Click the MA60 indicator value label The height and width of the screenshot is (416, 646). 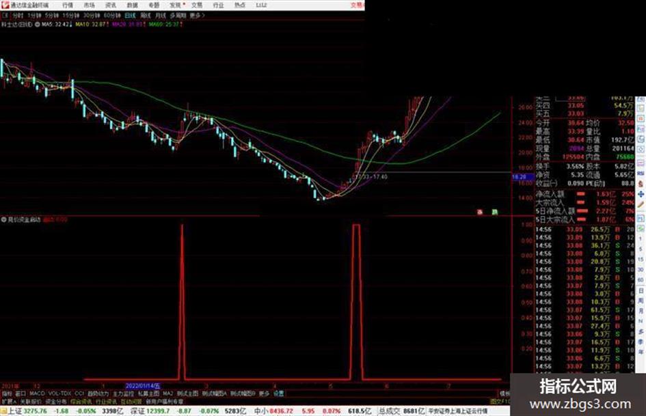point(165,25)
